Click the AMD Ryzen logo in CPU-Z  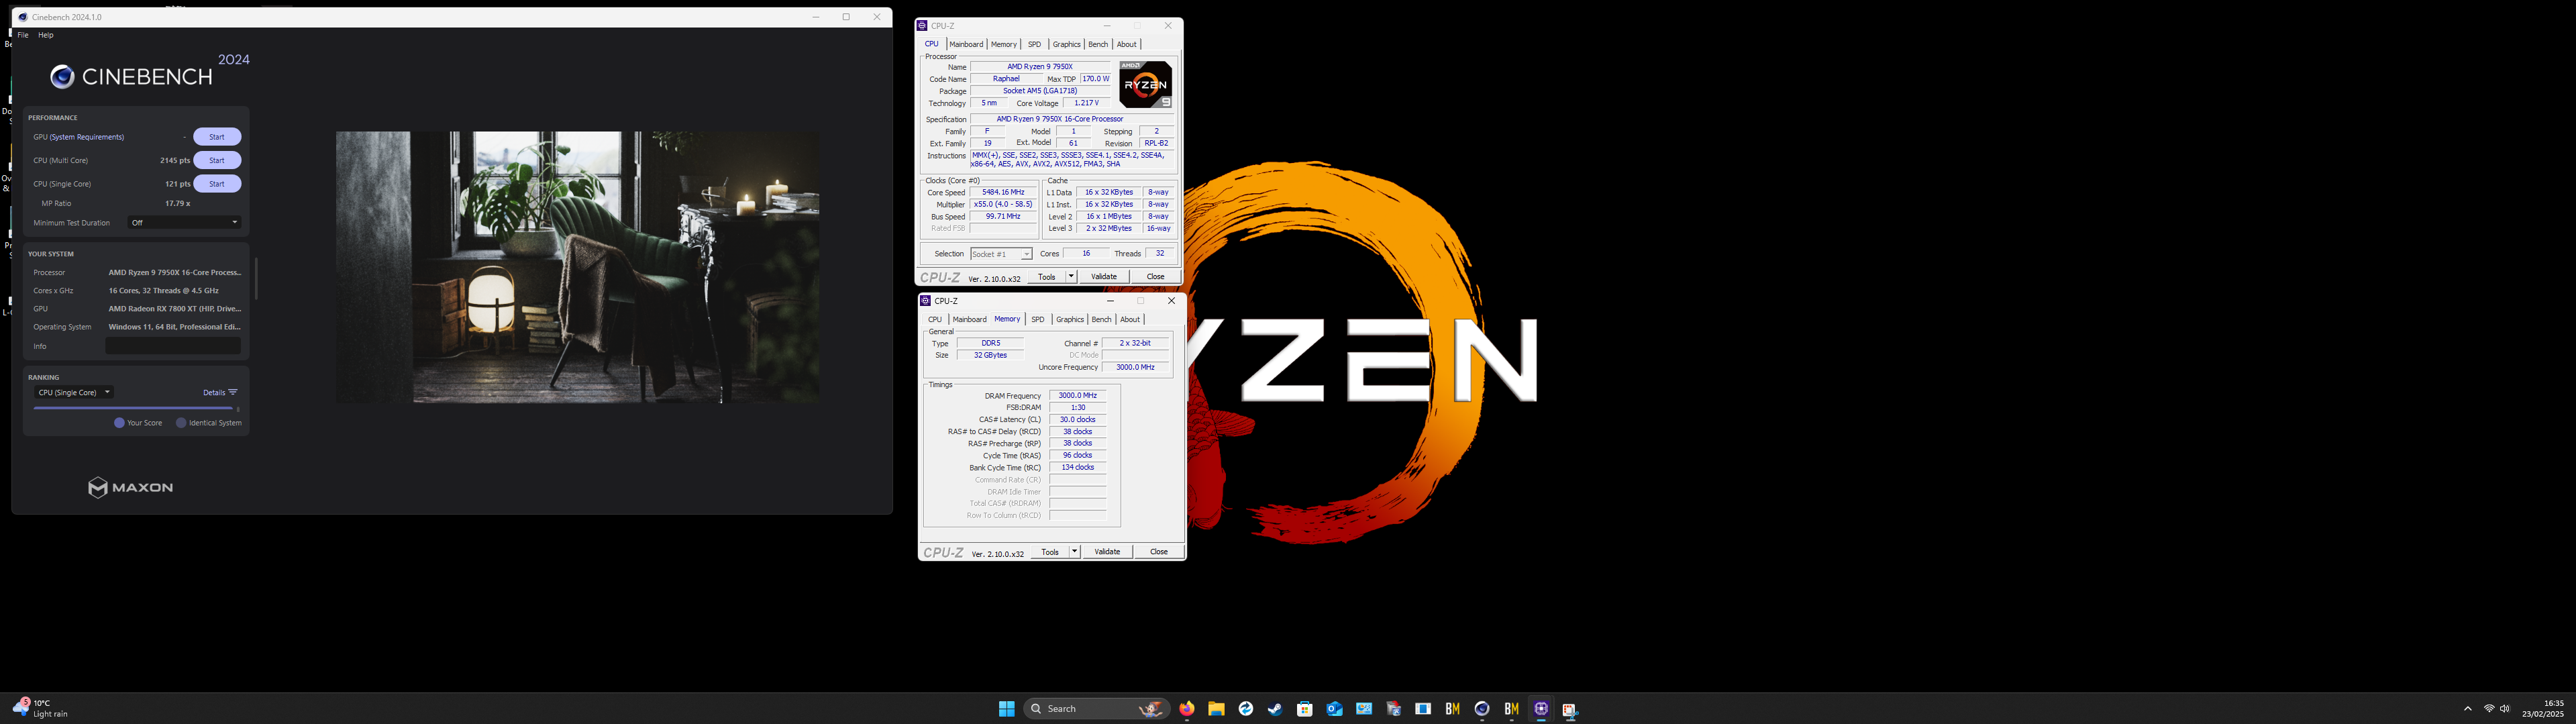[x=1145, y=85]
